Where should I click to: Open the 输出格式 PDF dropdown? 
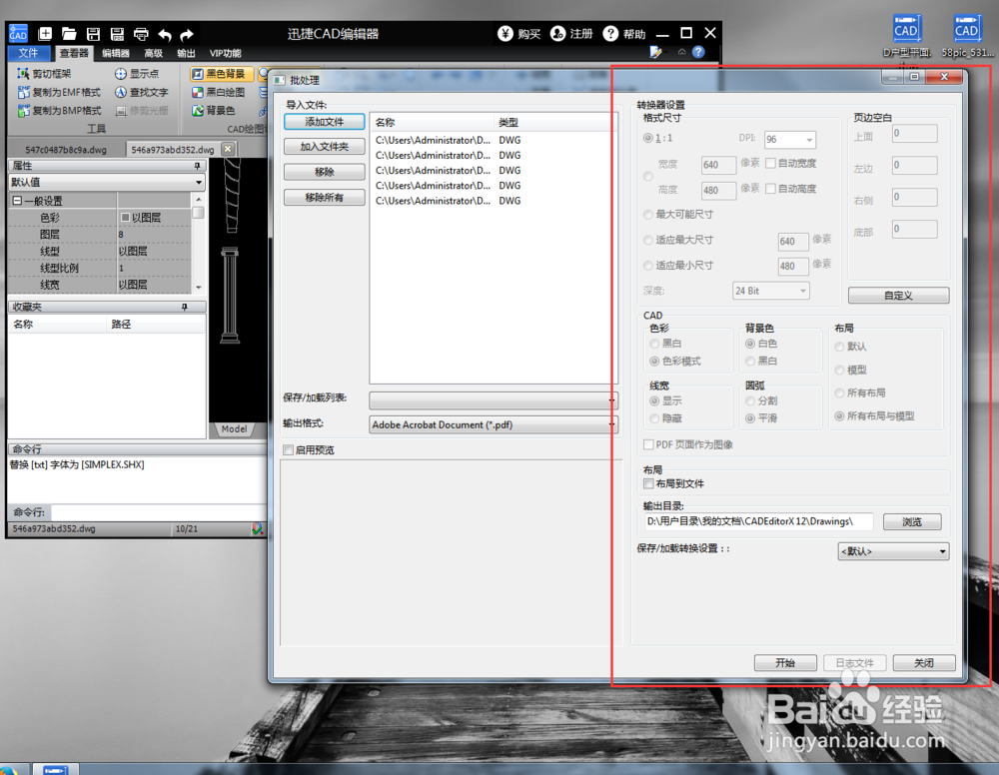click(494, 424)
